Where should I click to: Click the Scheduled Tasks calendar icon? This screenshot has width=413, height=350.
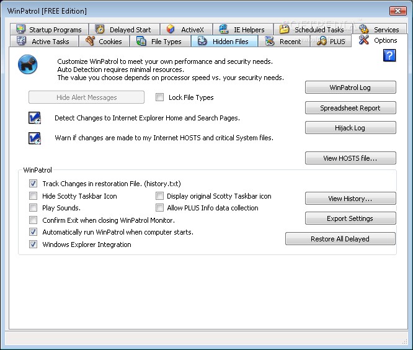(x=284, y=29)
